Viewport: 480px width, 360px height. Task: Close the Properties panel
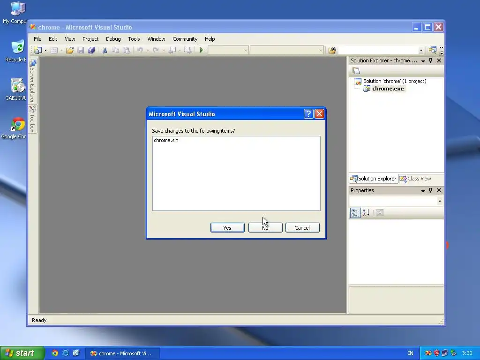coord(439,190)
